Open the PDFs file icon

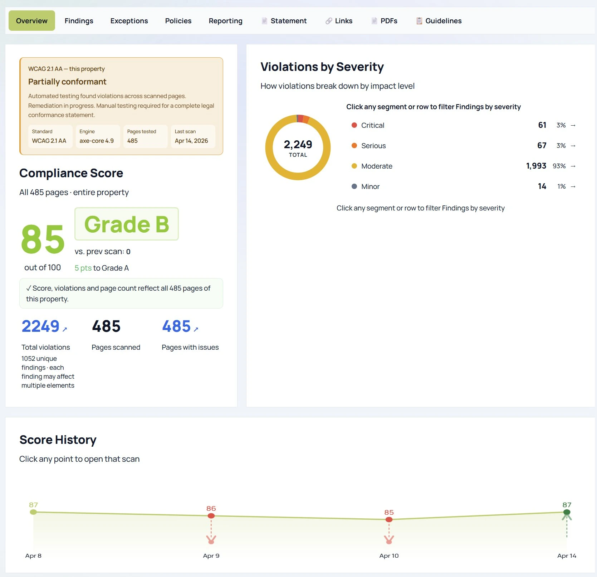click(x=374, y=21)
